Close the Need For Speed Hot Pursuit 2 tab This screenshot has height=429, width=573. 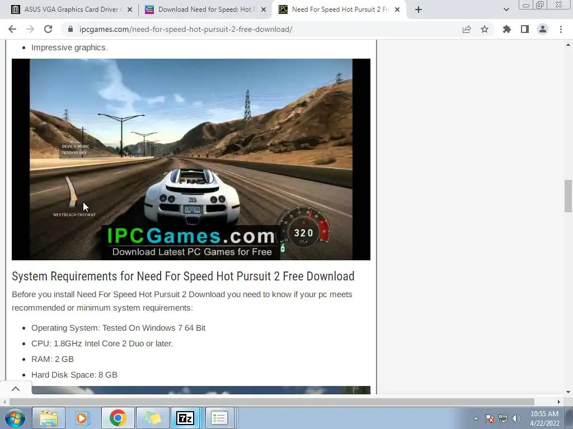click(x=397, y=10)
